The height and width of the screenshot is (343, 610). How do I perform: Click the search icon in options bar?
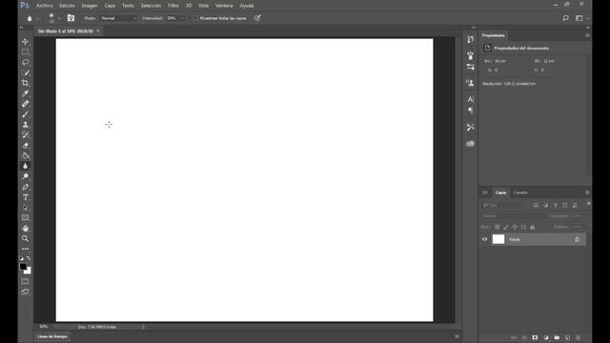(x=565, y=18)
